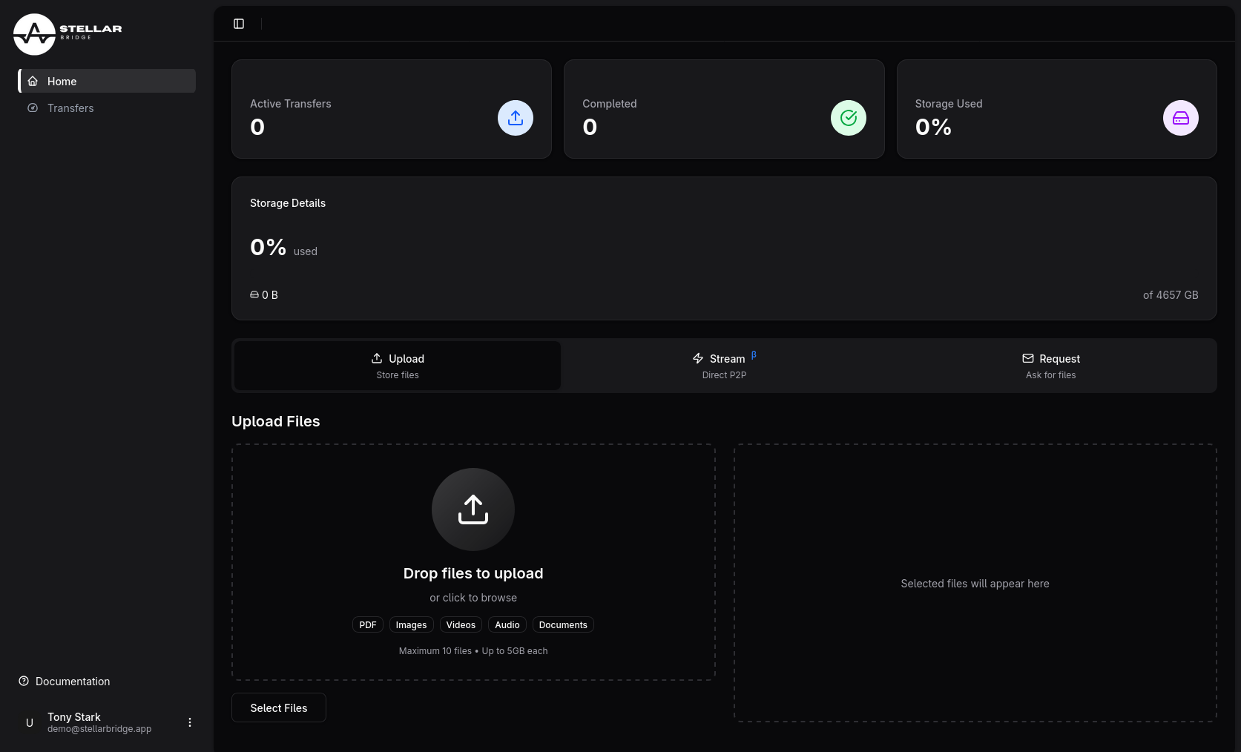Enable the Images file type filter

tap(411, 624)
